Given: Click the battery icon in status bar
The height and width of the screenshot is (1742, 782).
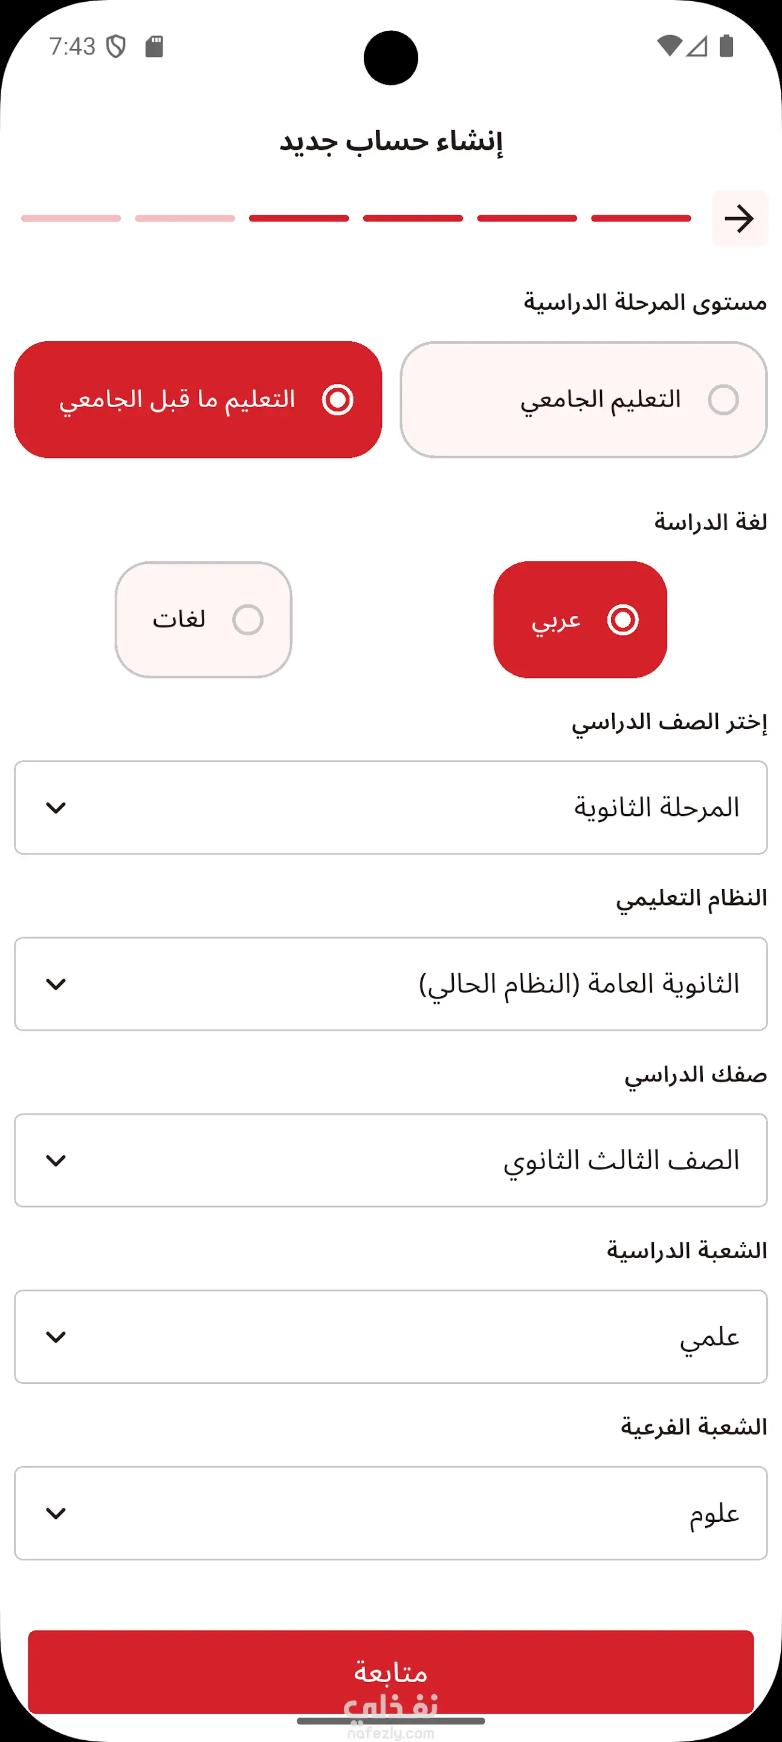Looking at the screenshot, I should 726,46.
